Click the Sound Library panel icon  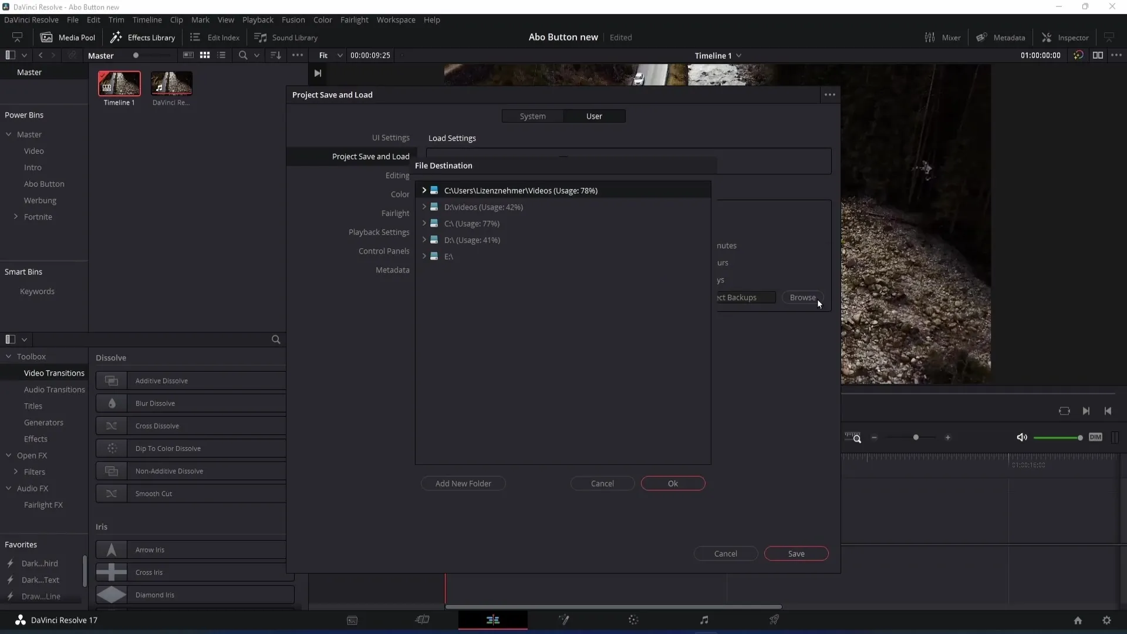pos(260,37)
